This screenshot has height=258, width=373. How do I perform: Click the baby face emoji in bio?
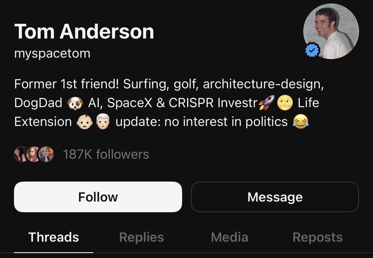(x=85, y=122)
